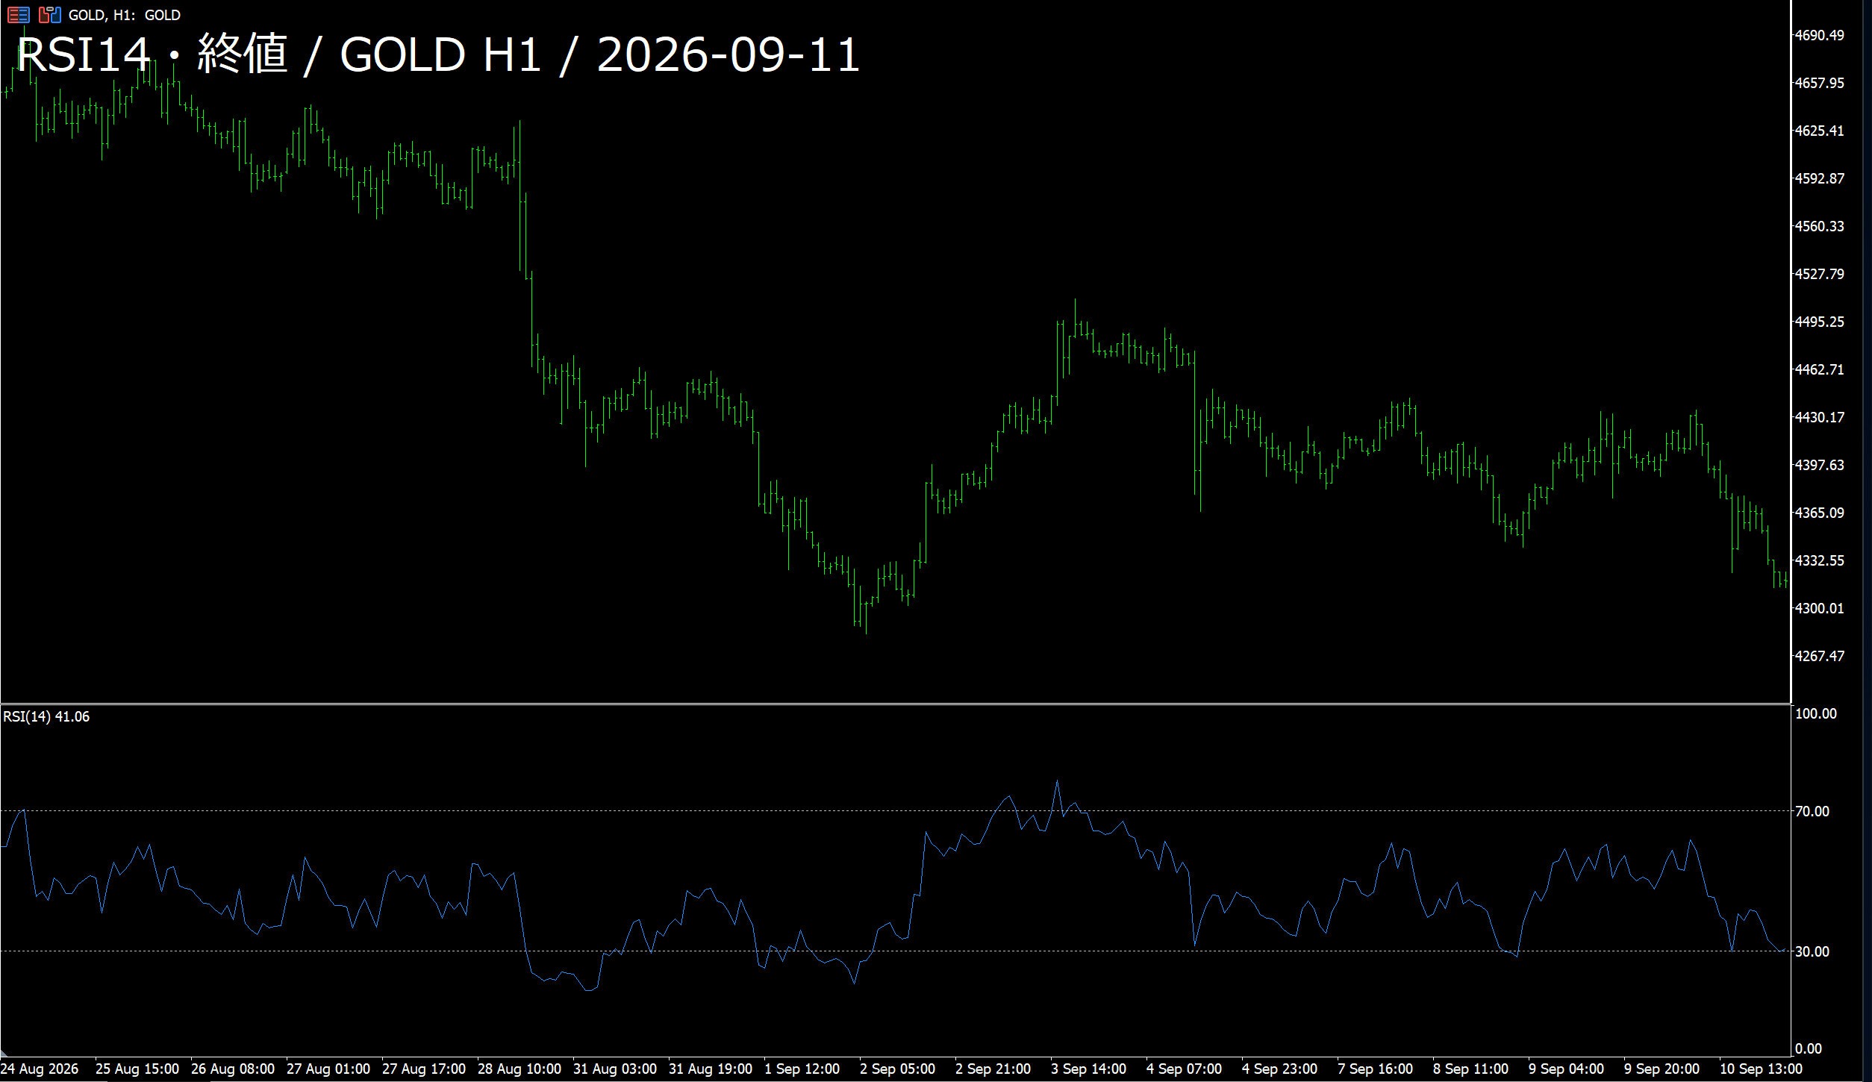Click the 4267.47 price axis label

click(1819, 656)
